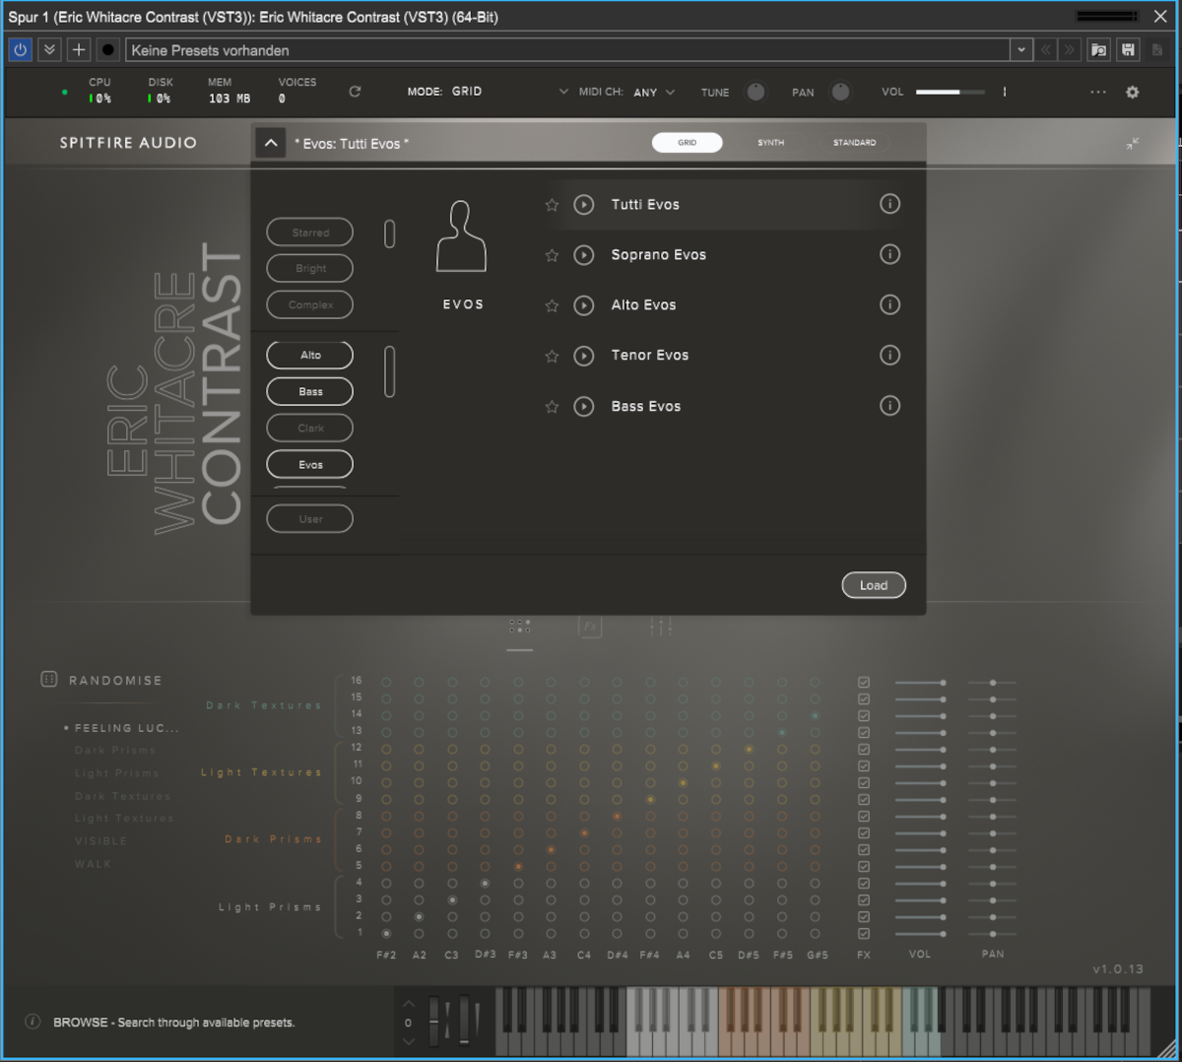Viewport: 1182px width, 1062px height.
Task: Switch to the SYNTH tab
Action: [x=771, y=143]
